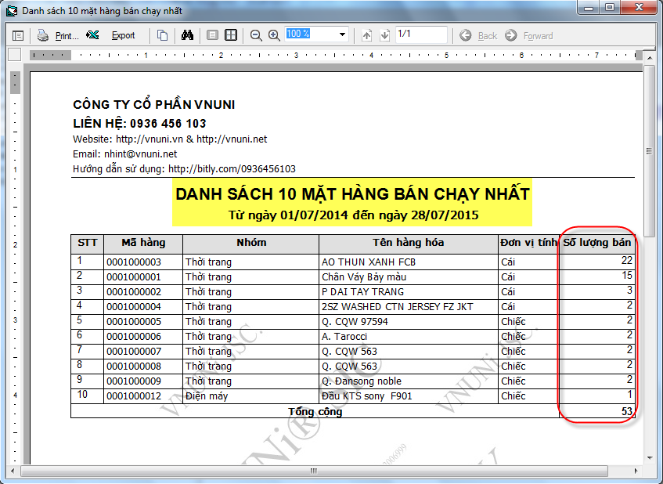
Task: Click the Back navigation button
Action: (x=478, y=35)
